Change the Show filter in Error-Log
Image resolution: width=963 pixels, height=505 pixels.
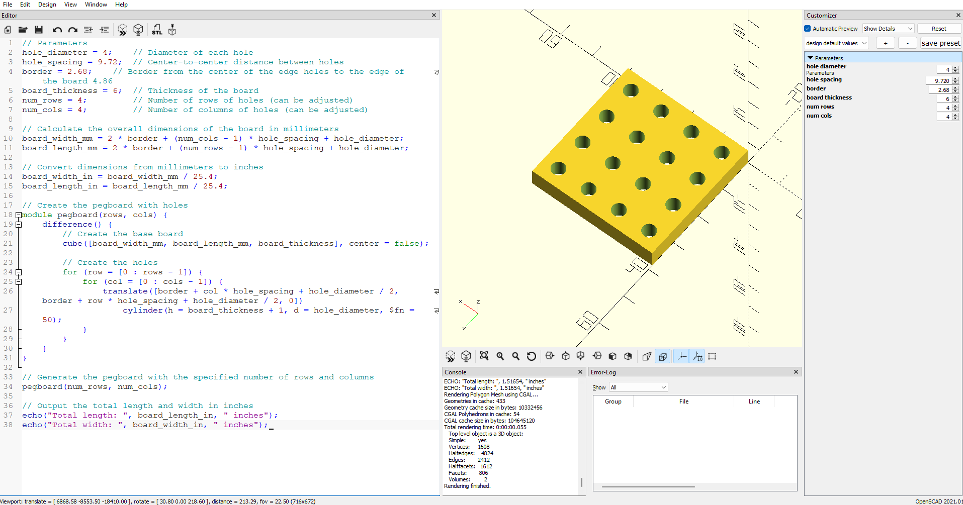coord(638,387)
